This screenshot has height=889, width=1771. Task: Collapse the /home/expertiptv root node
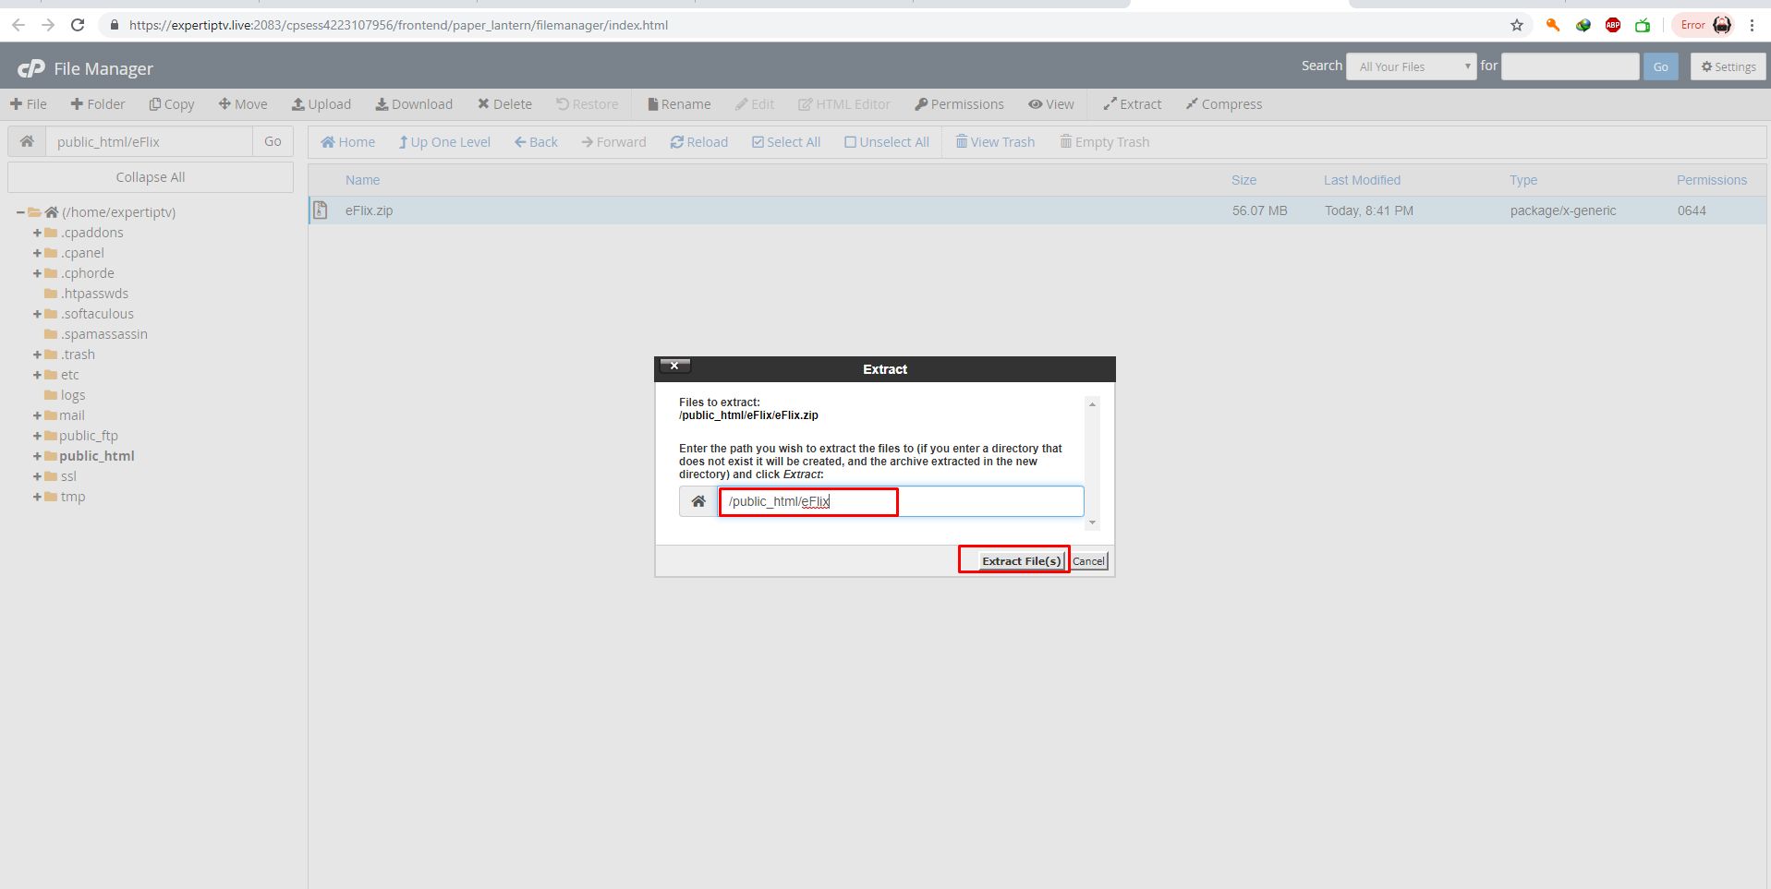click(20, 212)
